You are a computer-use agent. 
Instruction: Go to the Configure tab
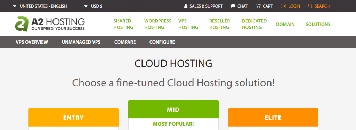coord(162,42)
